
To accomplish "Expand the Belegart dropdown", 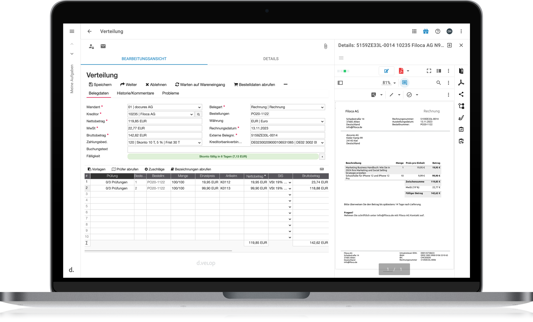I will click(322, 107).
